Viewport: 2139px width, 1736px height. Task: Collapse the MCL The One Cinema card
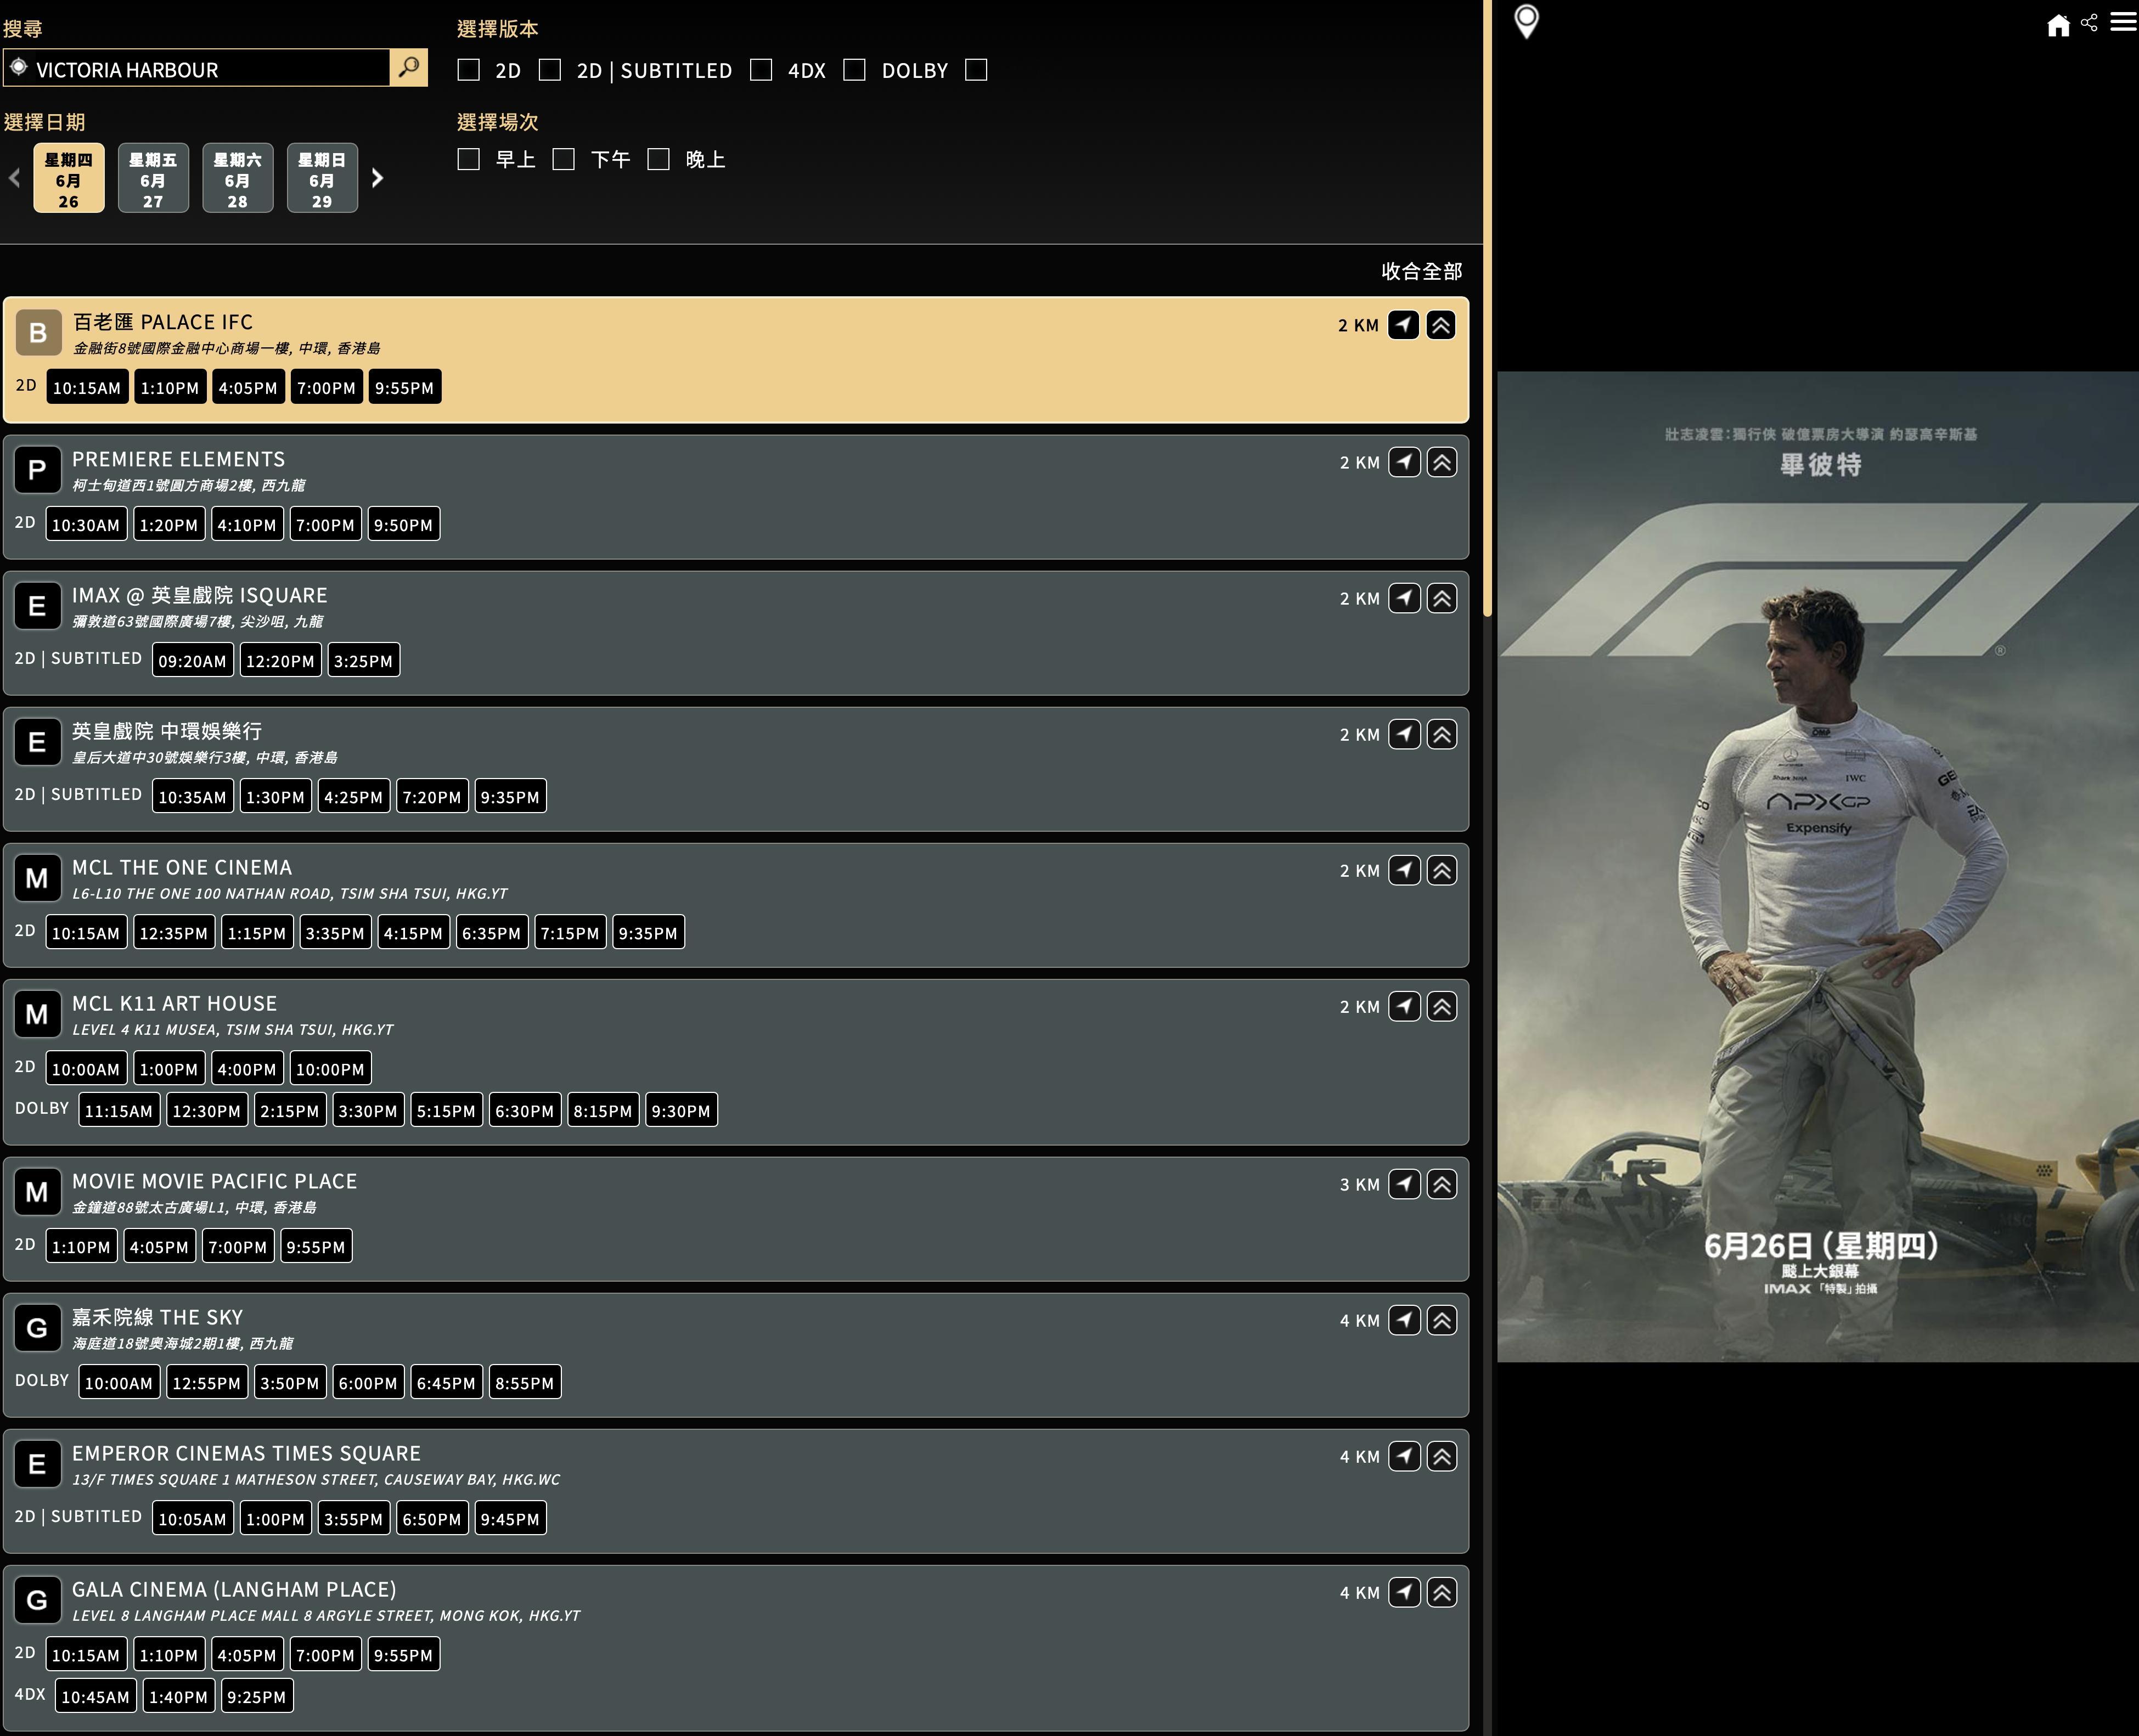[x=1442, y=870]
